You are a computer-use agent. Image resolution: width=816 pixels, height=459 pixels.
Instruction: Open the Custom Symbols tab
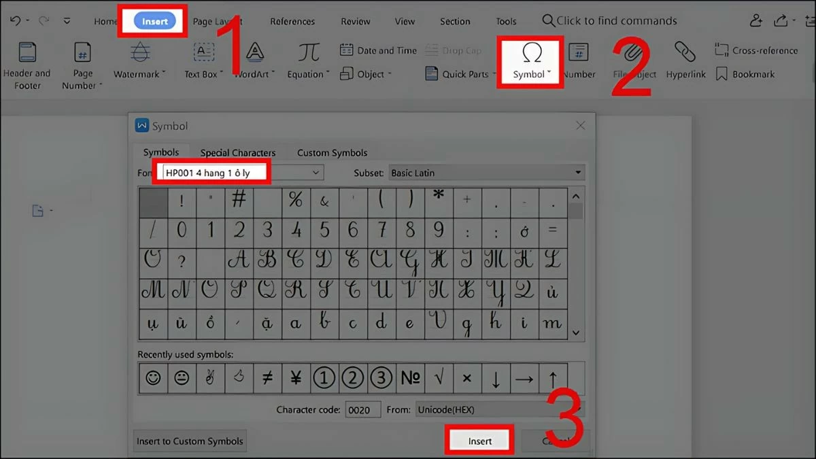tap(333, 153)
